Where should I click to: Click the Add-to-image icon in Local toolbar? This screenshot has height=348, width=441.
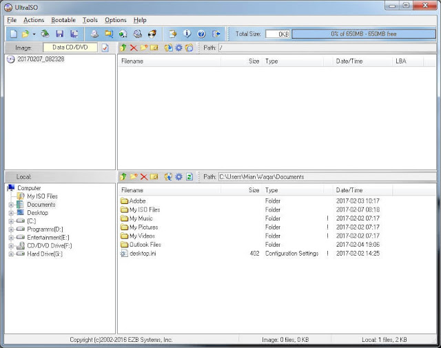tap(168, 176)
